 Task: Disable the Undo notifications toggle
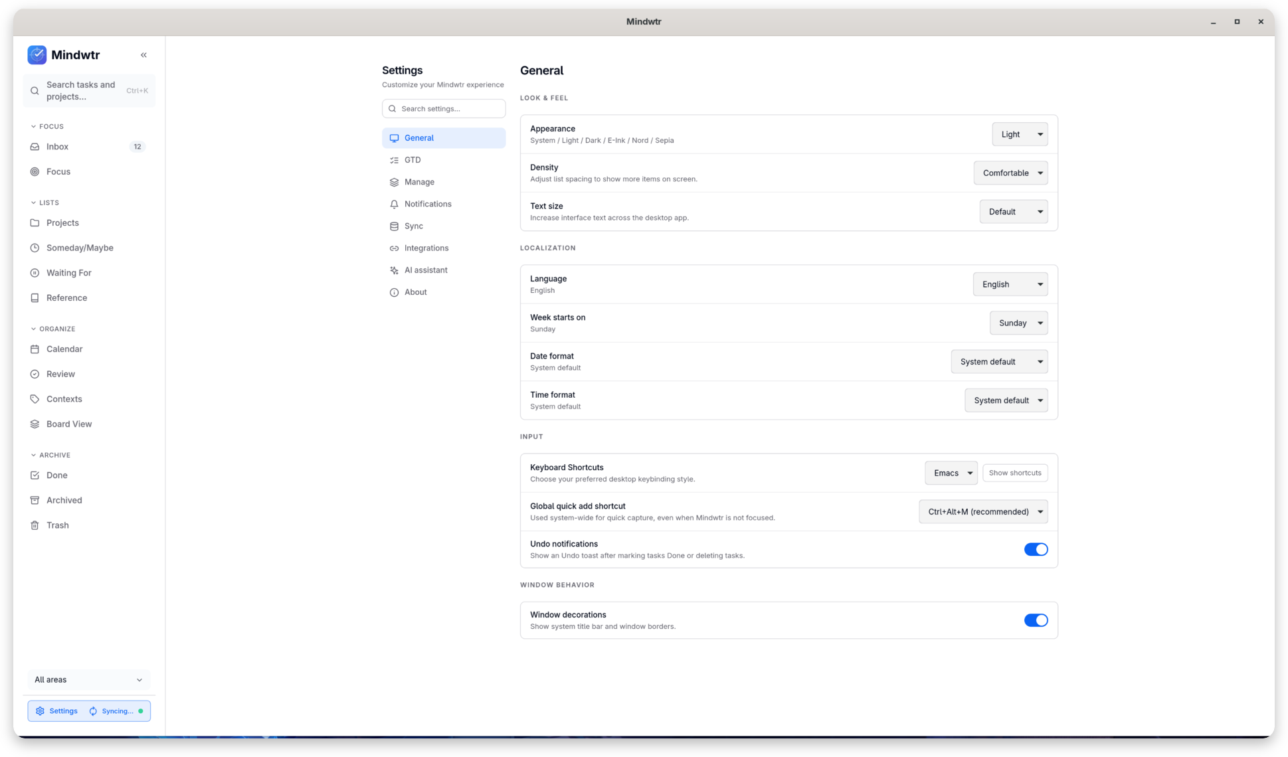[1036, 549]
